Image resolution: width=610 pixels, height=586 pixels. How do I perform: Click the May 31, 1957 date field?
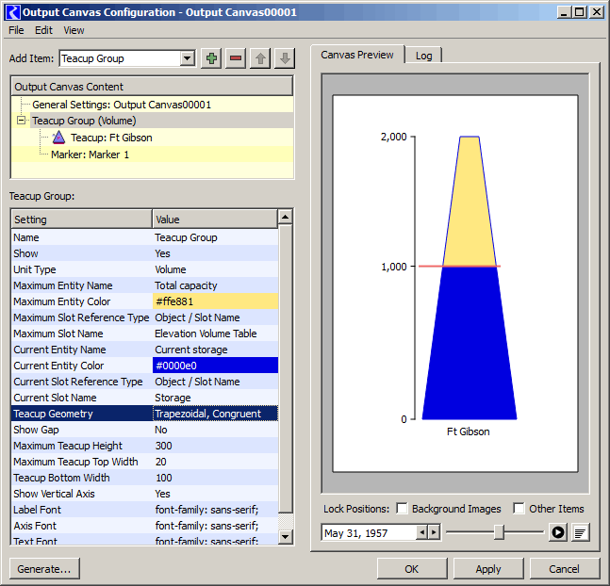pos(369,532)
